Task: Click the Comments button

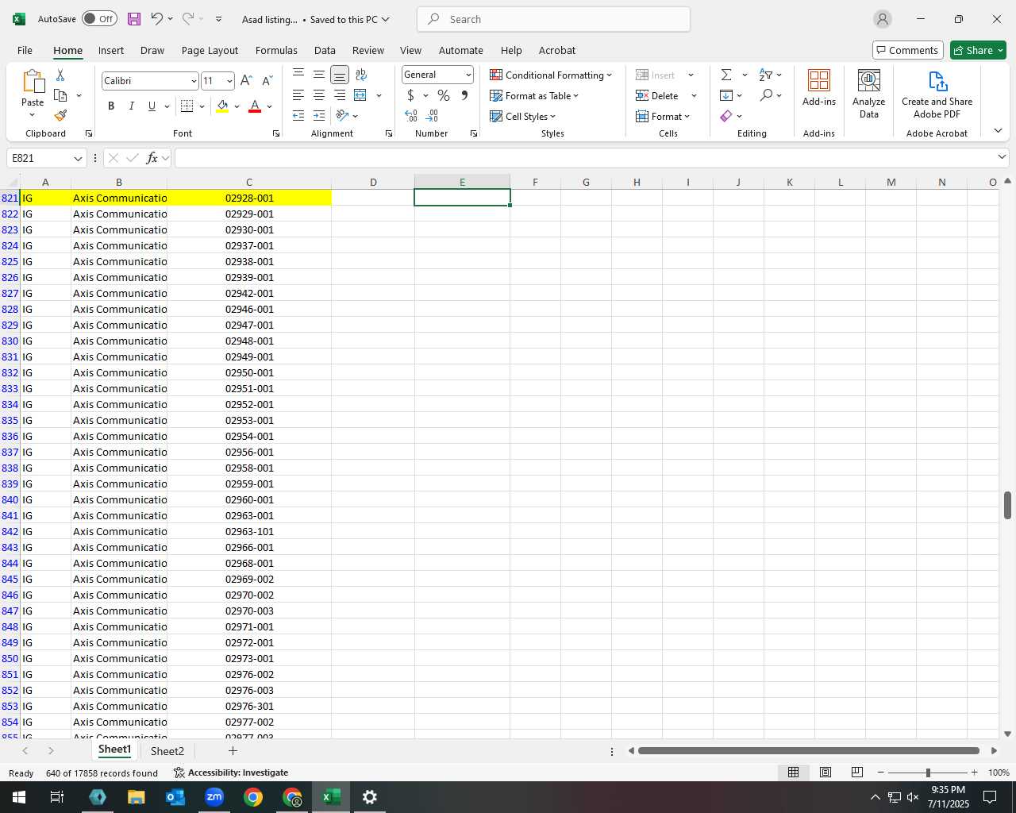Action: point(907,50)
